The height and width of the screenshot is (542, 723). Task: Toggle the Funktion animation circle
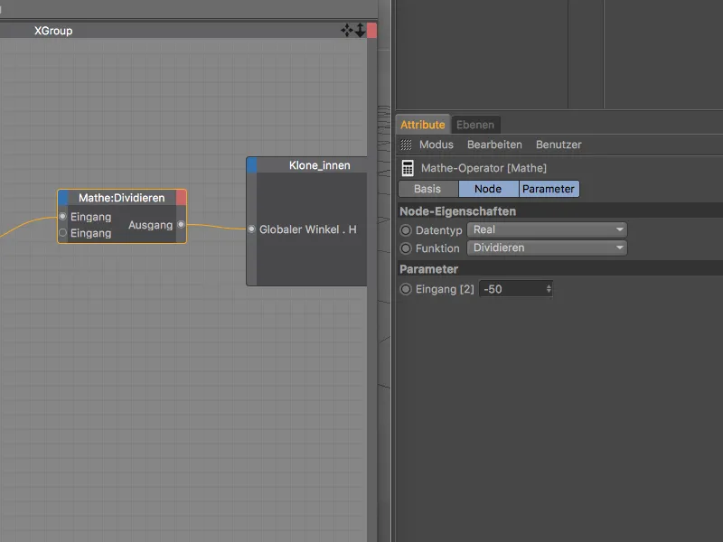click(x=406, y=248)
